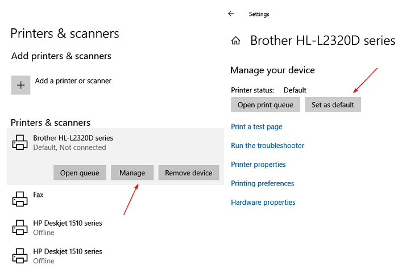
Task: Click the plus icon to add a printer
Action: 21,85
